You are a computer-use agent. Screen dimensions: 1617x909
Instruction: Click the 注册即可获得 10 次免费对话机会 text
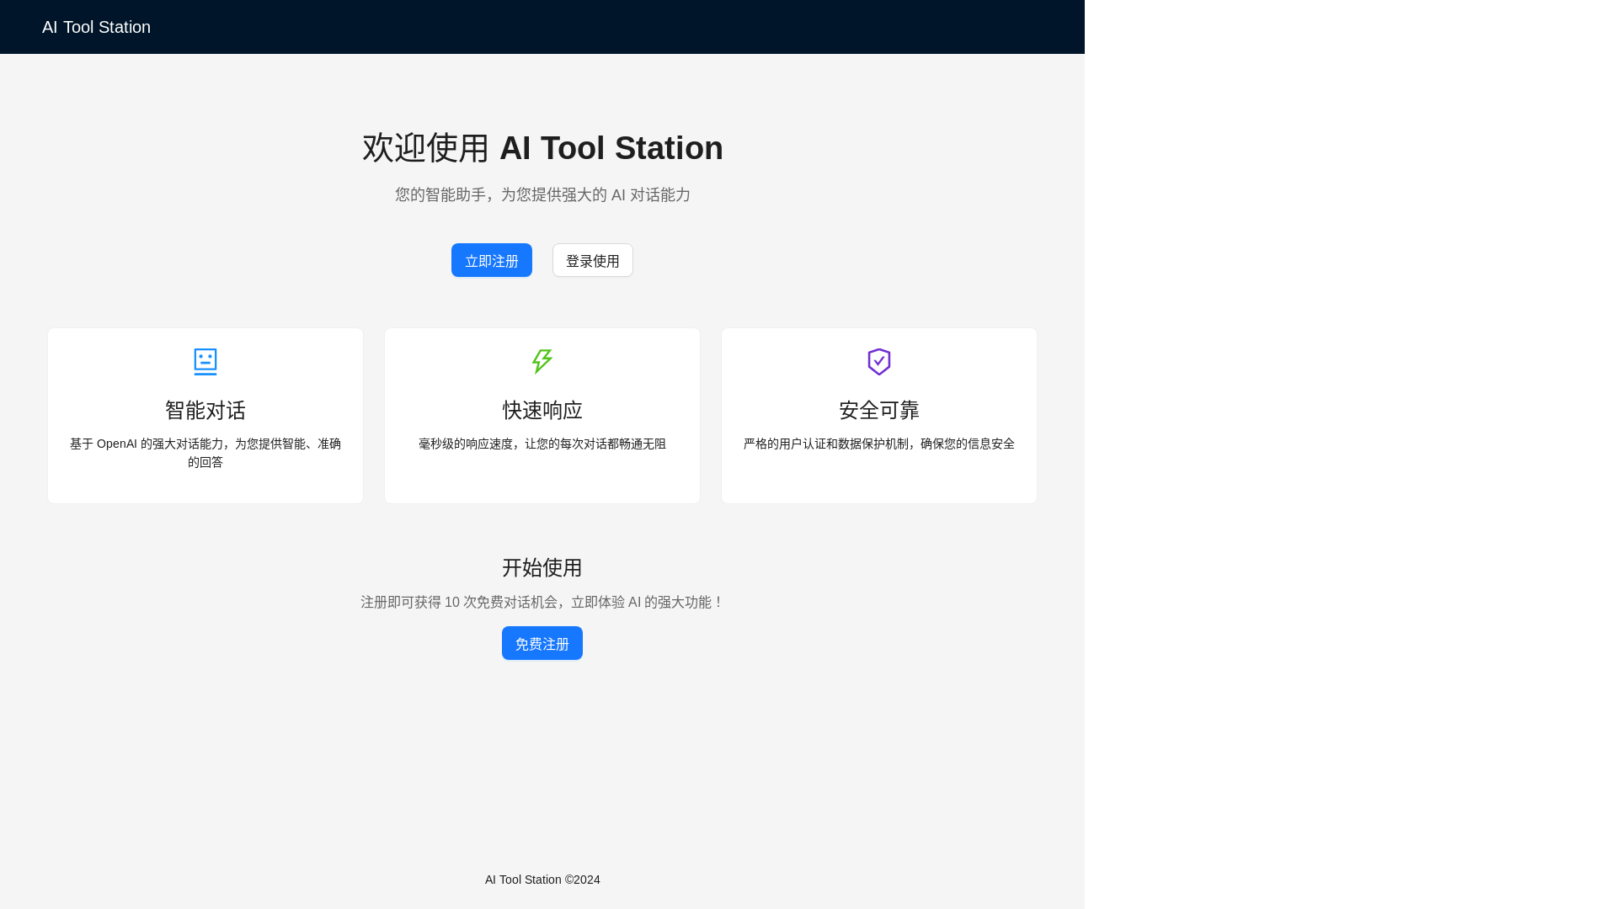pyautogui.click(x=542, y=602)
